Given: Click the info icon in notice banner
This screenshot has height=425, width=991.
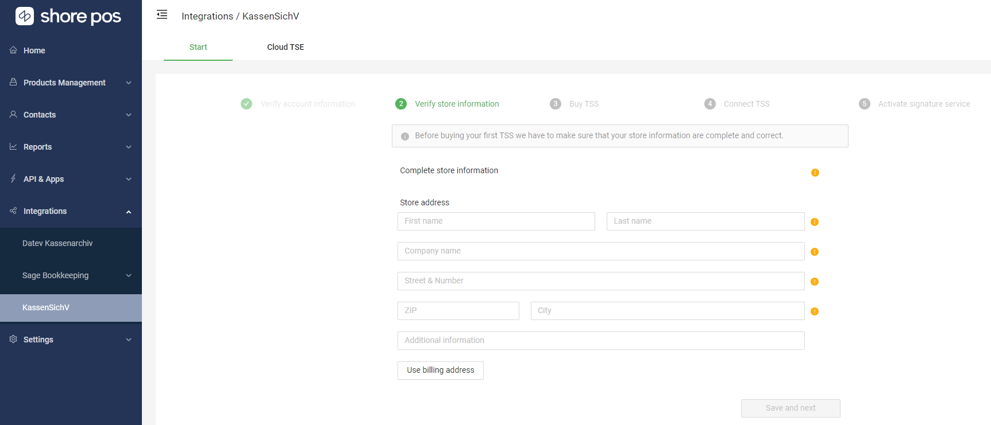Looking at the screenshot, I should point(405,137).
